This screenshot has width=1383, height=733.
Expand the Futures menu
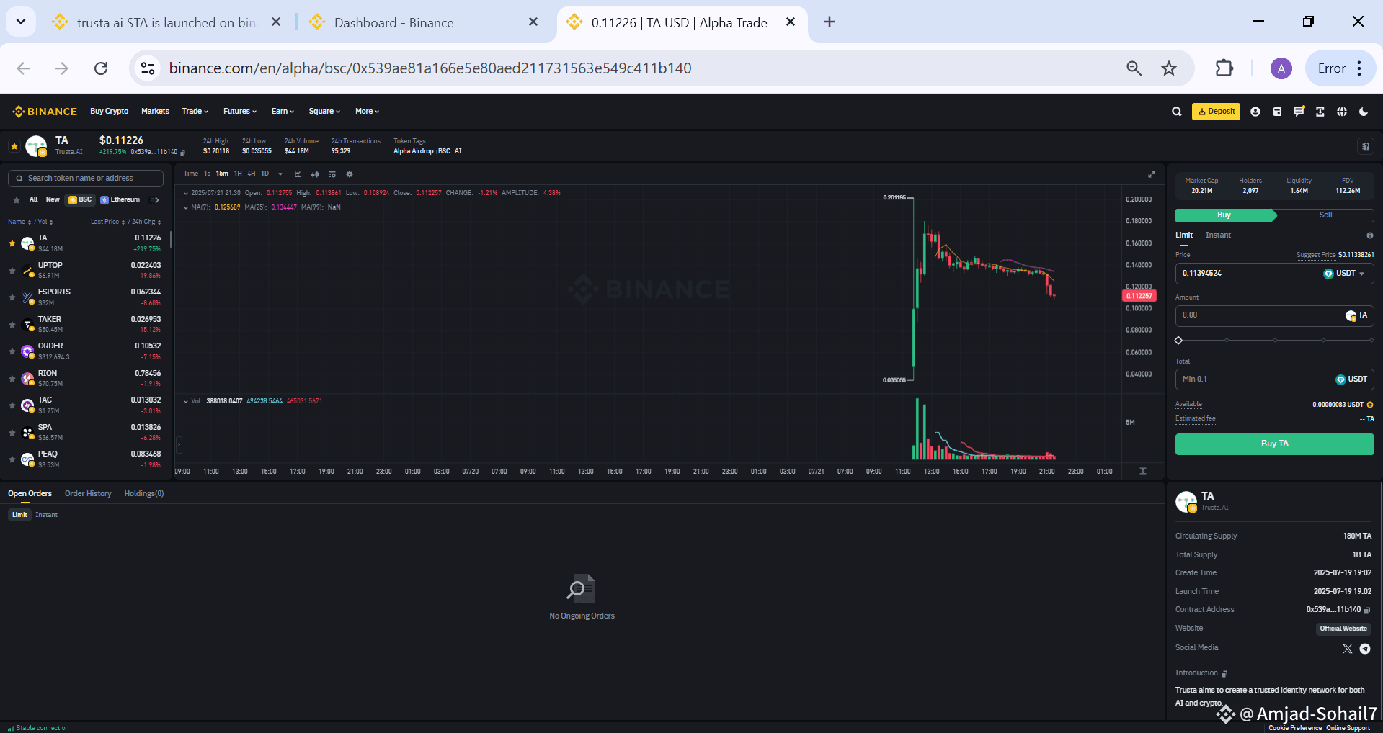point(240,112)
